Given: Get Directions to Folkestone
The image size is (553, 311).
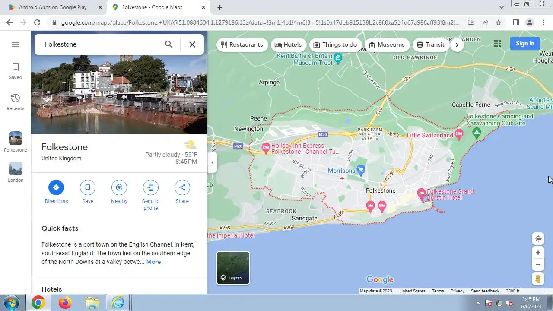Looking at the screenshot, I should tap(56, 192).
